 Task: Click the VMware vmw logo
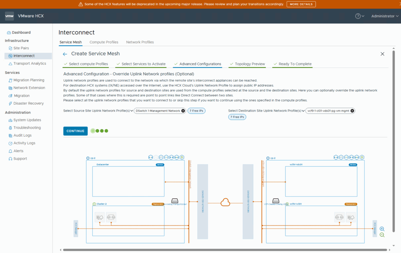pyautogui.click(x=10, y=16)
